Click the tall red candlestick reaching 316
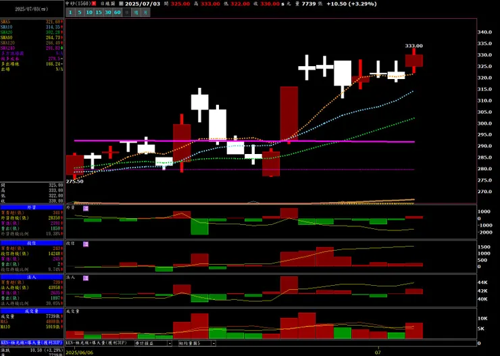 tap(289, 113)
